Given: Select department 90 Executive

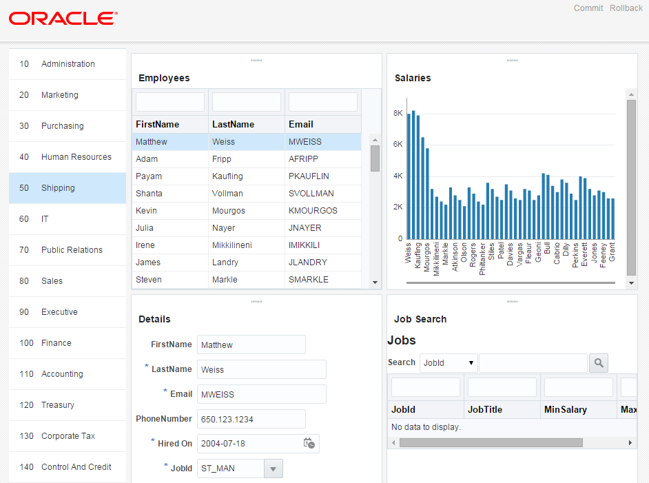Looking at the screenshot, I should point(68,313).
